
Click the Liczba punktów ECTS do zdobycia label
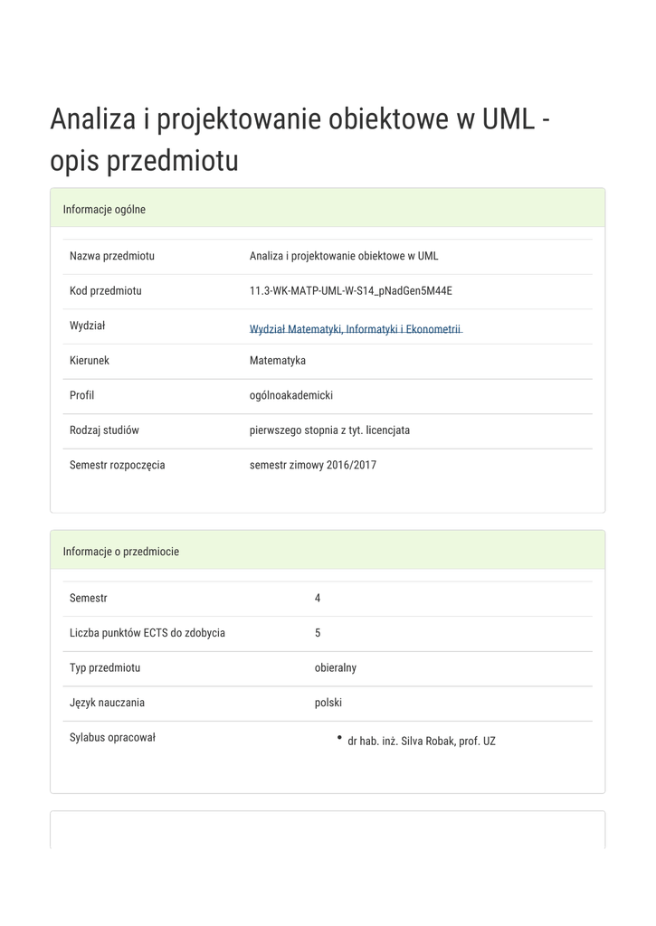tap(147, 633)
